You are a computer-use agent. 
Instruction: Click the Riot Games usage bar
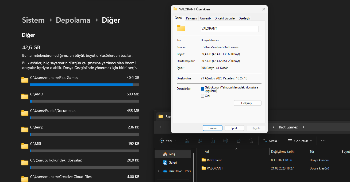point(85,85)
